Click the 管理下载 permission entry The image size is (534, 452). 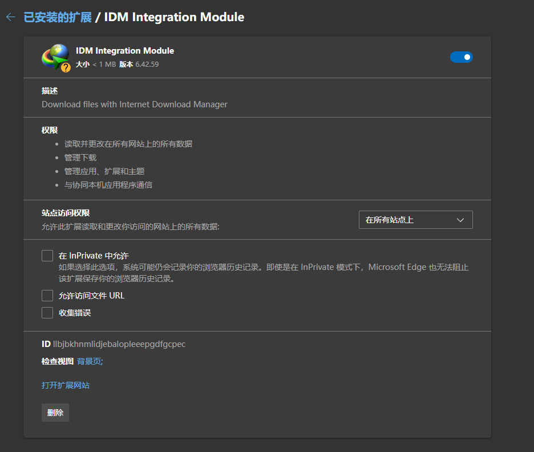coord(80,158)
